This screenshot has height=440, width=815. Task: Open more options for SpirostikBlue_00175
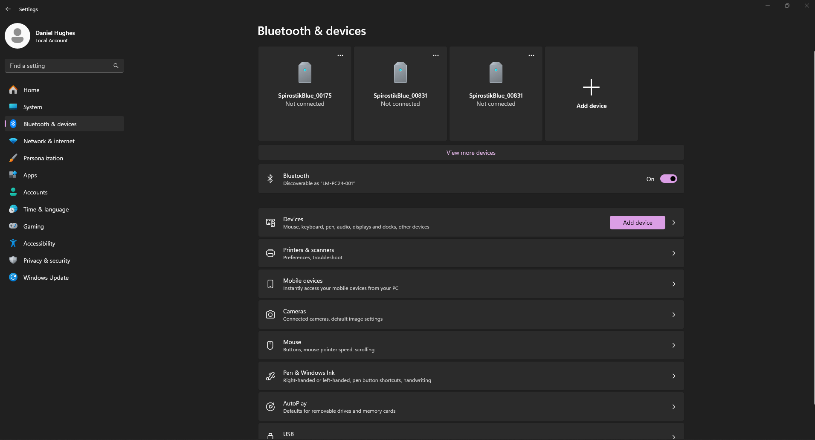click(340, 55)
